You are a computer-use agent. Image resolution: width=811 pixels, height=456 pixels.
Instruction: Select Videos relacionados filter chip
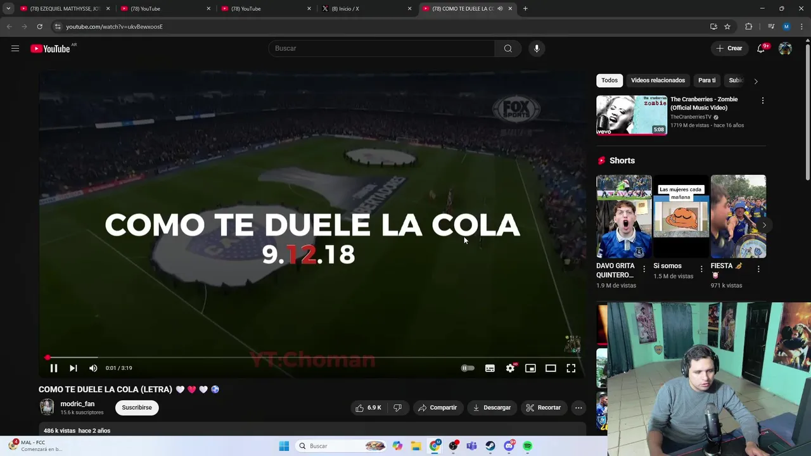click(658, 80)
